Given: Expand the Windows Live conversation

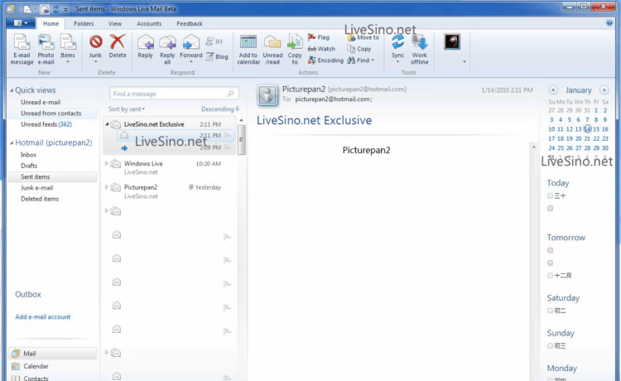Looking at the screenshot, I should click(x=107, y=163).
